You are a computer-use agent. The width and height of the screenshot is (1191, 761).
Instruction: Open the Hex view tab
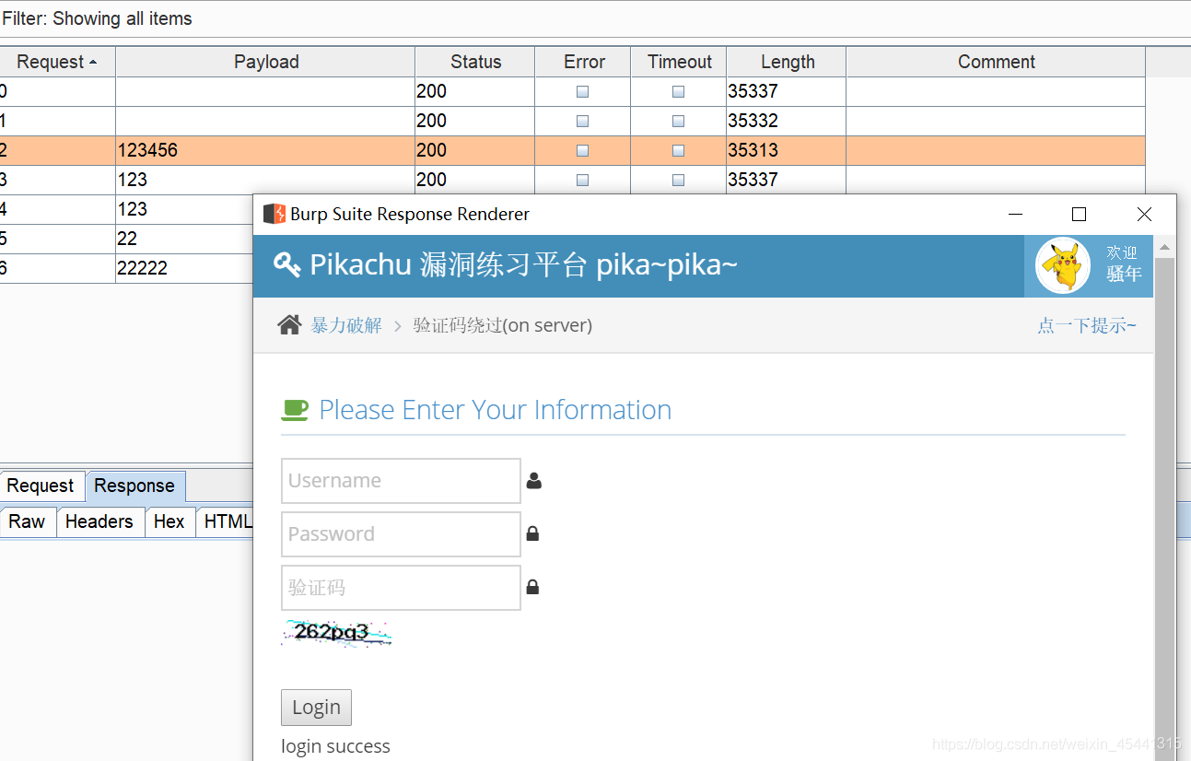pos(169,521)
